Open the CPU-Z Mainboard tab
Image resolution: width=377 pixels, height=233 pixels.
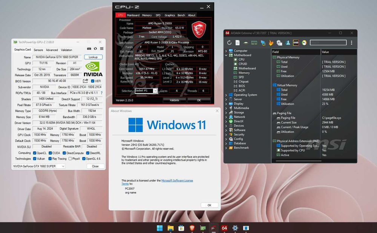point(133,15)
